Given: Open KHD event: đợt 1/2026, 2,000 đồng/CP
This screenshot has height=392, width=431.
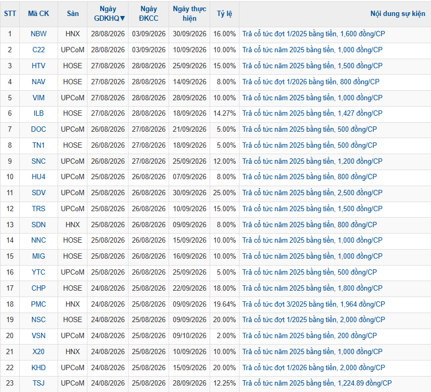Looking at the screenshot, I should point(313,367).
